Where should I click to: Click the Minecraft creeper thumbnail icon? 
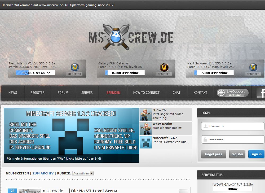pyautogui.click(x=145, y=142)
